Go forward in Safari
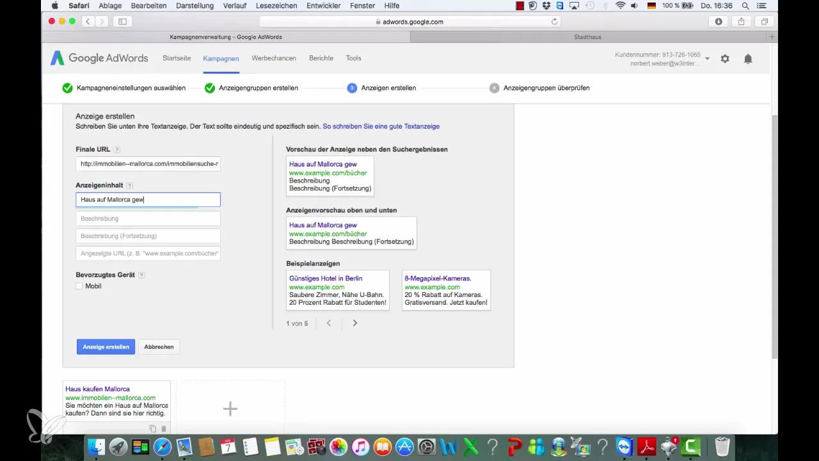This screenshot has height=461, width=819. tap(102, 21)
